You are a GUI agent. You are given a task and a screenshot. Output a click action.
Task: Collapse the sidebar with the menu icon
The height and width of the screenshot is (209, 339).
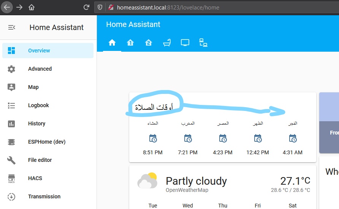click(x=12, y=27)
